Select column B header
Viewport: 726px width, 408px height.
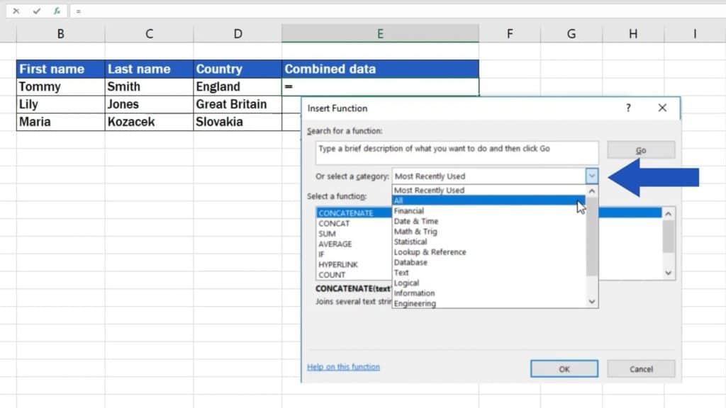click(x=61, y=34)
